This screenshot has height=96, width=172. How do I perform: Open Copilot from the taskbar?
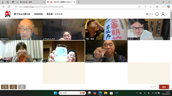click(95, 93)
